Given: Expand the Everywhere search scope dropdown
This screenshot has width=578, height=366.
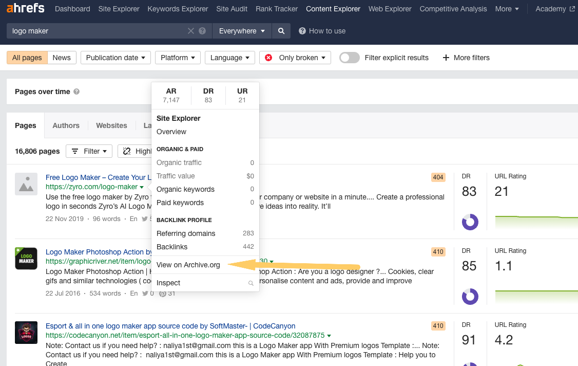Looking at the screenshot, I should coord(242,31).
